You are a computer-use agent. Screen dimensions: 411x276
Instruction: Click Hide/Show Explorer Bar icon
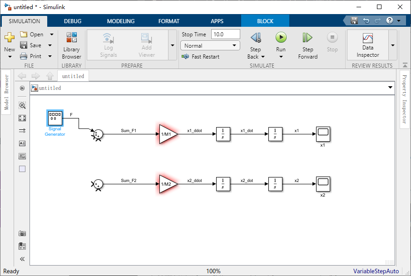pyautogui.click(x=22, y=88)
